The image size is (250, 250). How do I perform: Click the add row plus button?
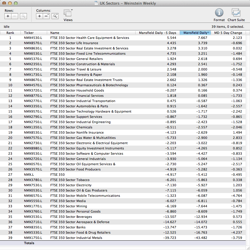tap(8, 16)
